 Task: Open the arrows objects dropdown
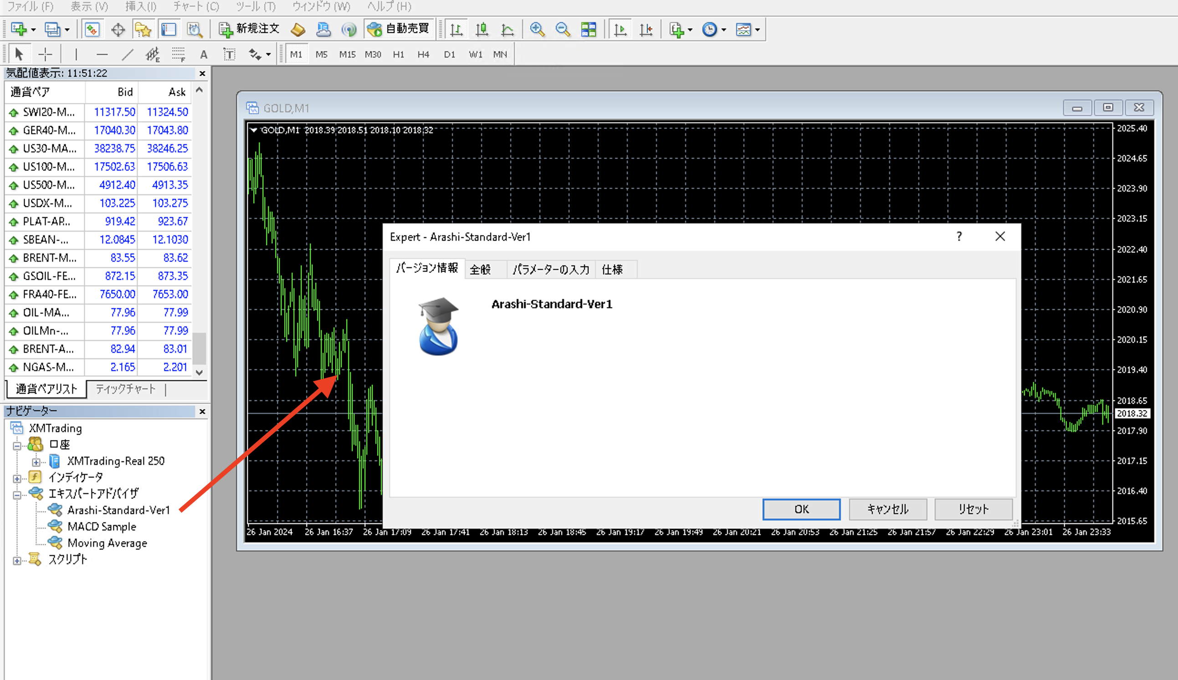point(268,55)
